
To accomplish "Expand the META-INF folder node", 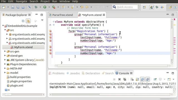I will 5,68.
